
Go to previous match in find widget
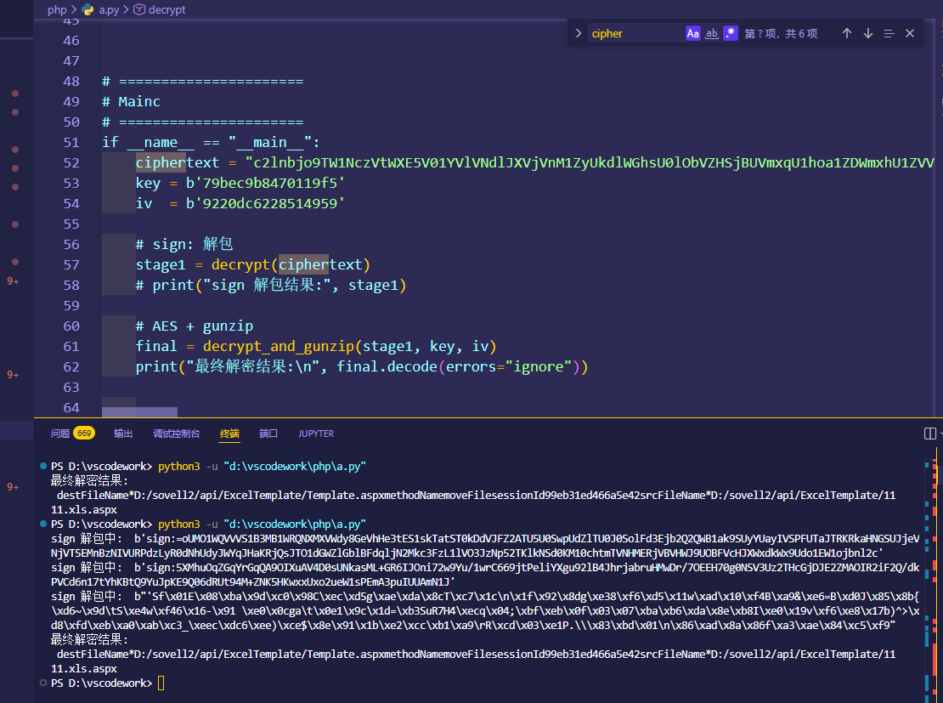[847, 33]
